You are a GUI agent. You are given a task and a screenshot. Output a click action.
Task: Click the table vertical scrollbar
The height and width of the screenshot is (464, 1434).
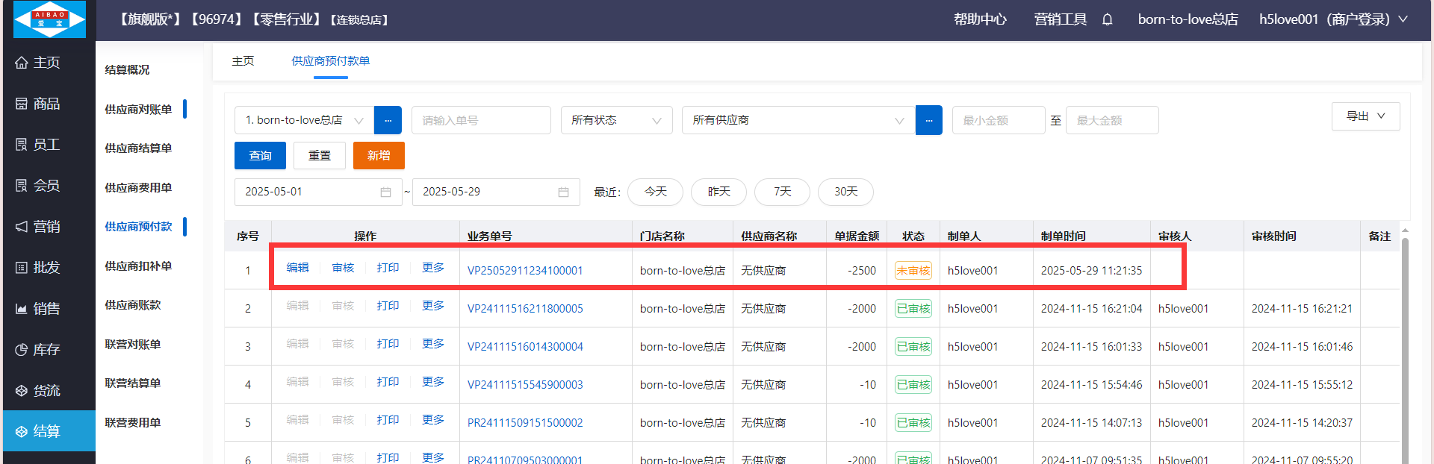1405,343
